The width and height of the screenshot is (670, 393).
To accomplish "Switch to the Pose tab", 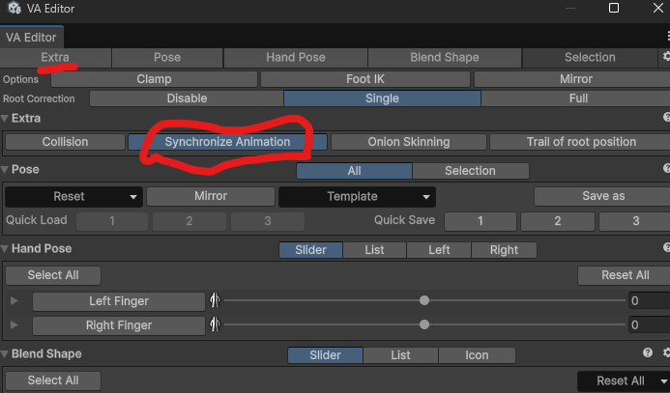I will click(x=167, y=57).
